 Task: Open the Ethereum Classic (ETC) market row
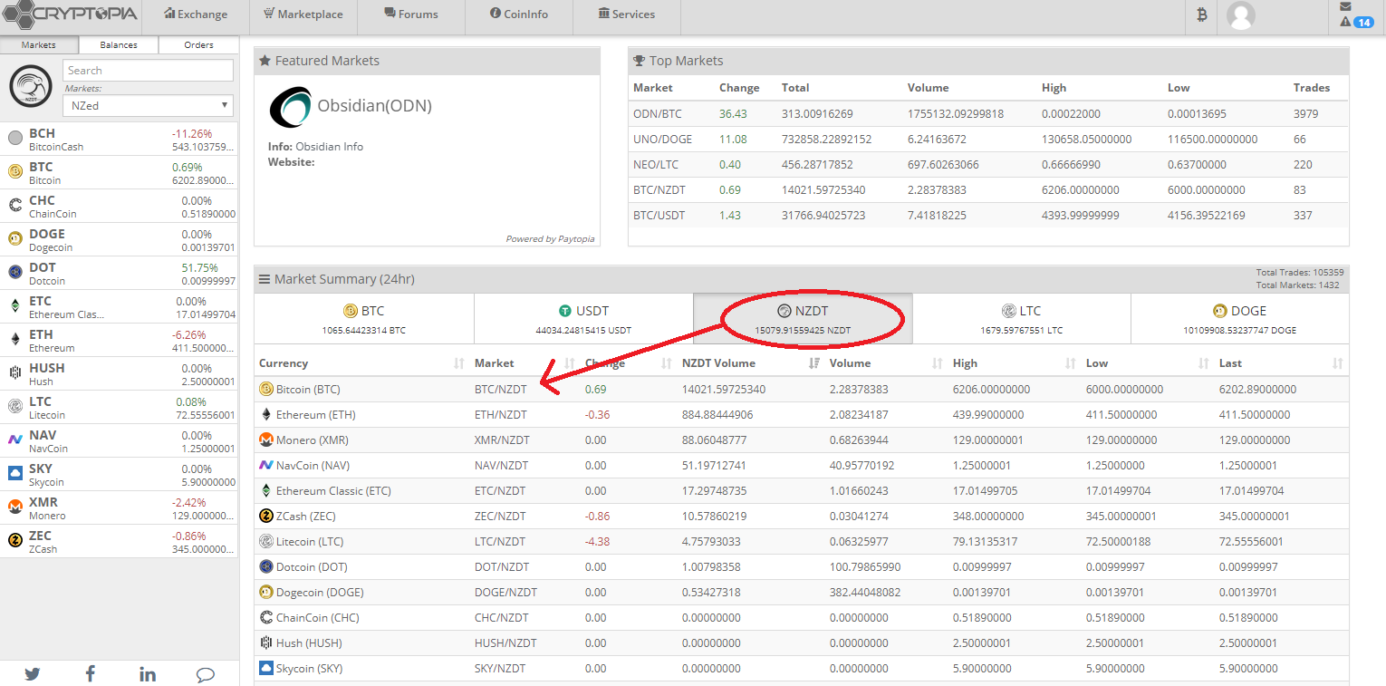tap(802, 490)
